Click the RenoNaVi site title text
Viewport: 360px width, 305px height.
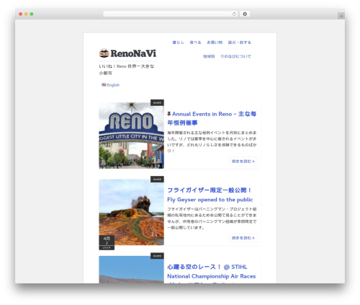coord(133,53)
